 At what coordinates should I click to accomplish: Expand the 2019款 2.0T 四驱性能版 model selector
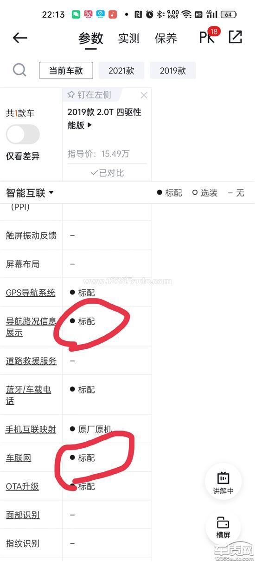click(x=104, y=118)
